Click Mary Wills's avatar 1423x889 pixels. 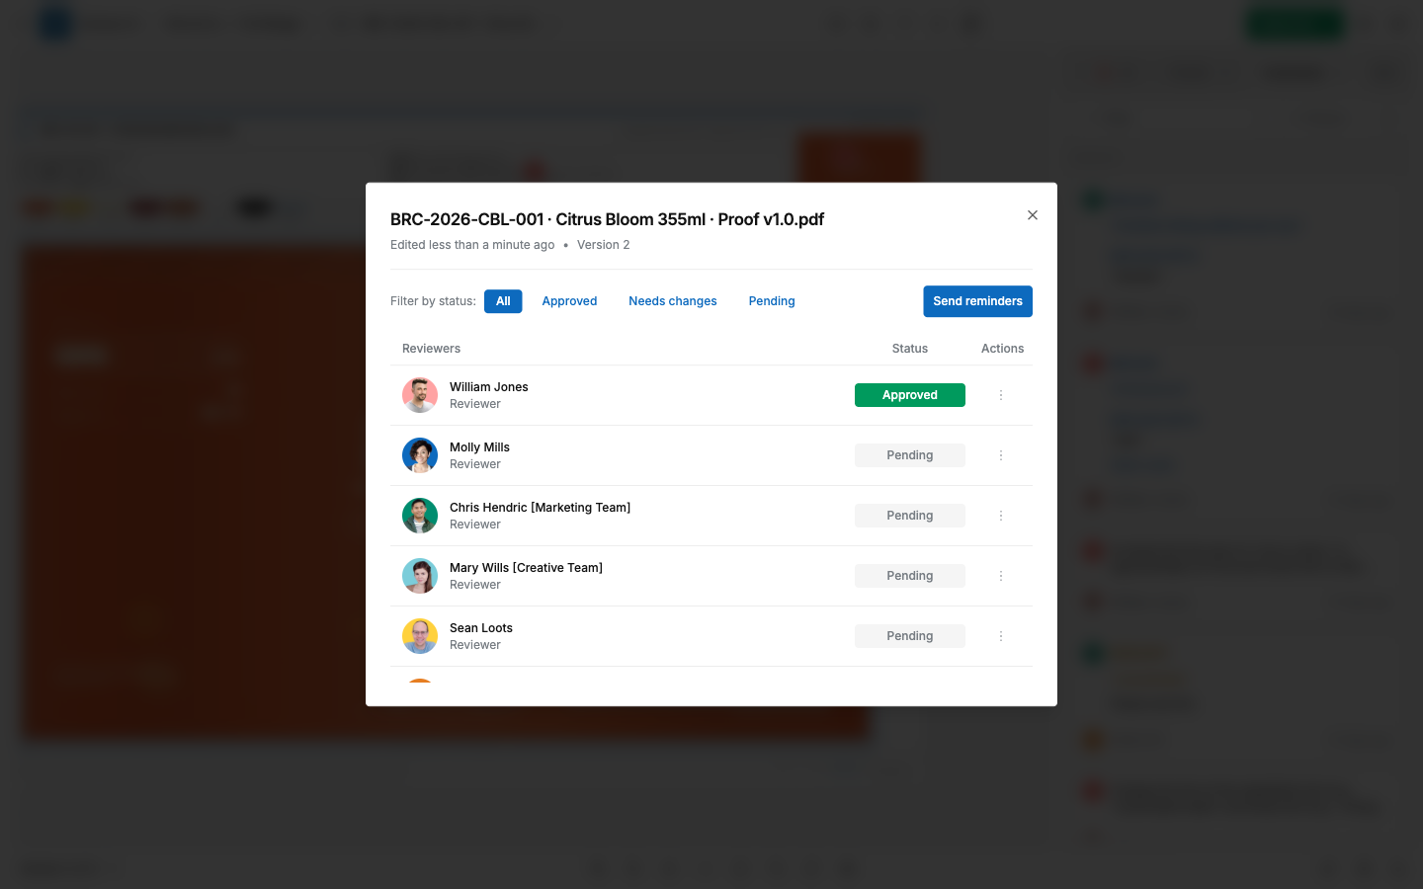420,576
